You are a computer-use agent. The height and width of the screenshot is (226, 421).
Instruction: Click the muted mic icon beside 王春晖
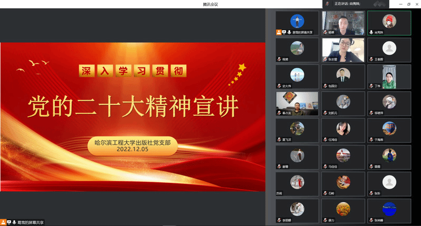coord(371,60)
